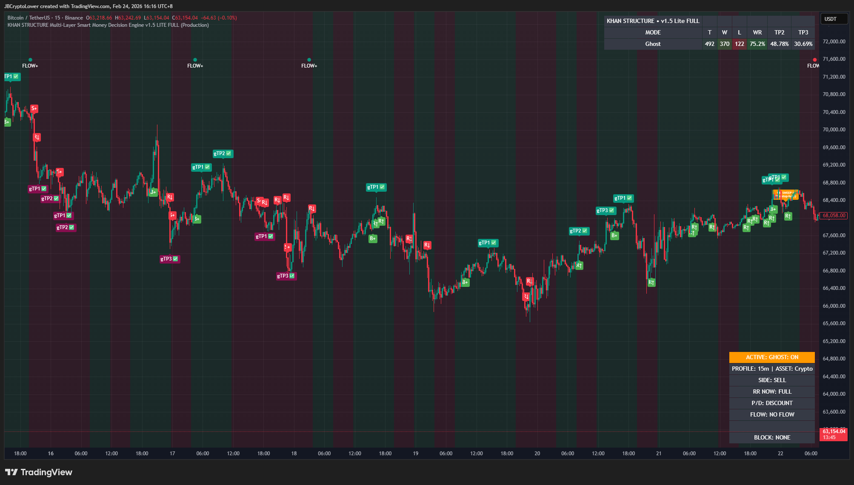Click the MODE column header in KHAN STRUCTURE table

click(x=653, y=32)
